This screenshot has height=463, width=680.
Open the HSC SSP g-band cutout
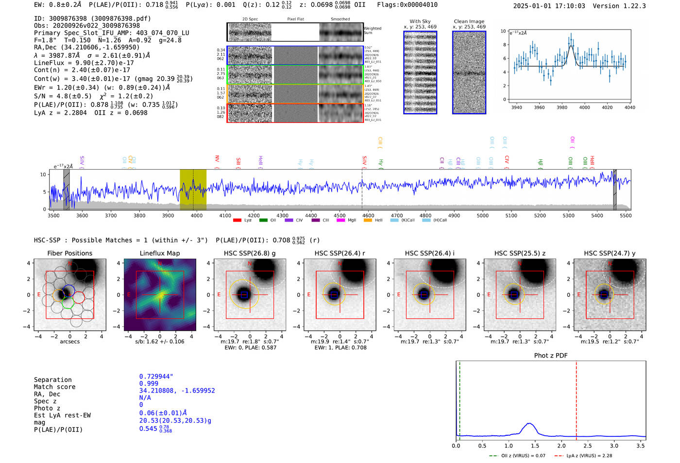(x=250, y=295)
